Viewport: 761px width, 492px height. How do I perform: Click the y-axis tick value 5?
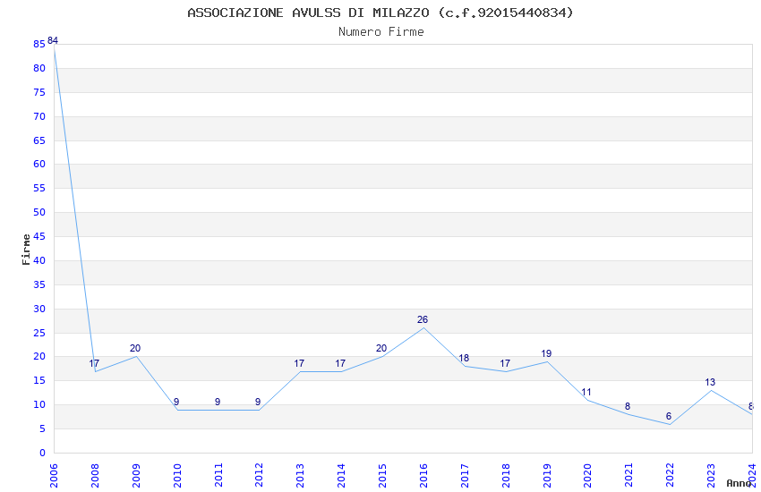click(x=42, y=429)
